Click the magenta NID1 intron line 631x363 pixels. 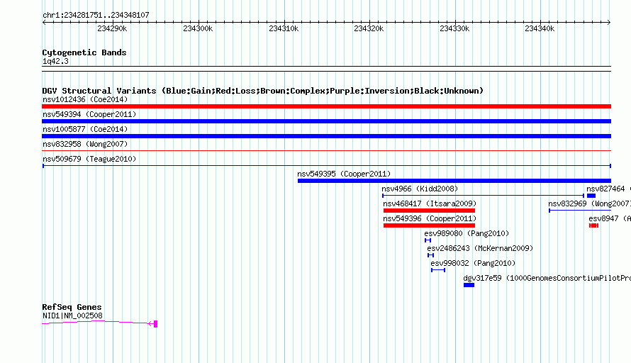tap(96, 322)
